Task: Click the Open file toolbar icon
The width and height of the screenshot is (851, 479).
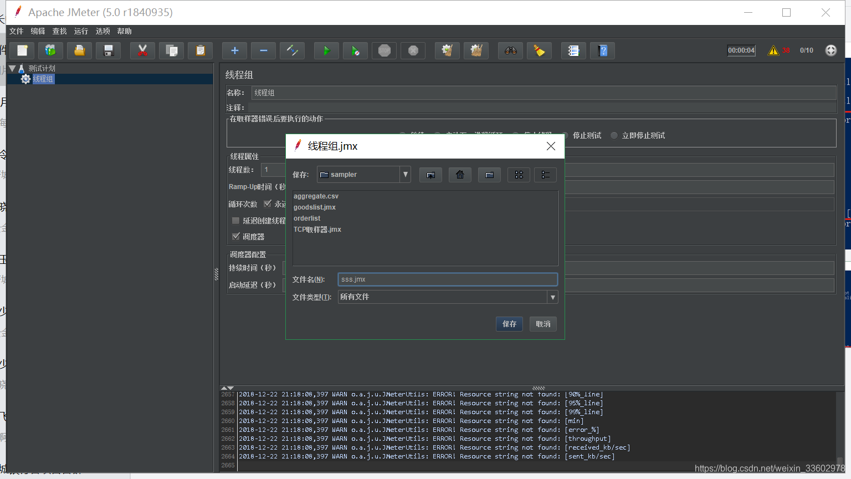Action: click(x=80, y=50)
